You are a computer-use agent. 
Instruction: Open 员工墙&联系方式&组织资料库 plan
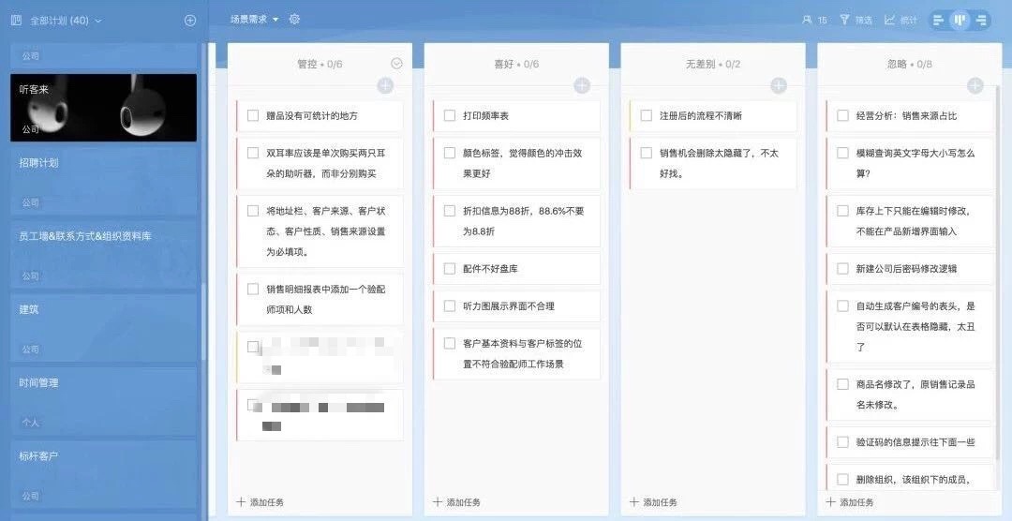point(103,254)
